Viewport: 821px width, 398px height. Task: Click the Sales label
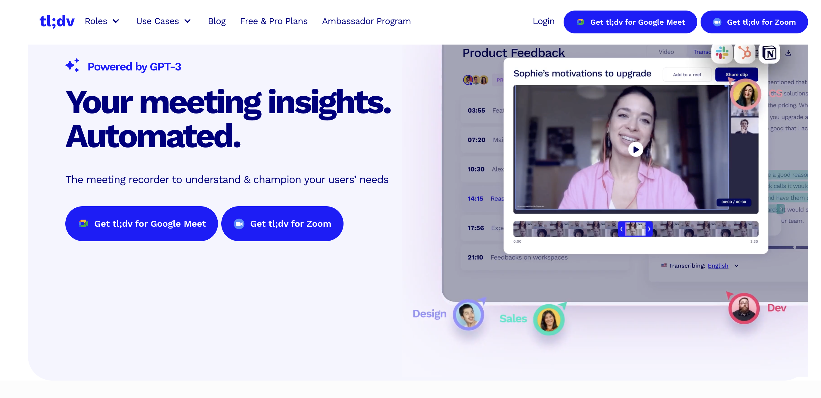(x=513, y=319)
